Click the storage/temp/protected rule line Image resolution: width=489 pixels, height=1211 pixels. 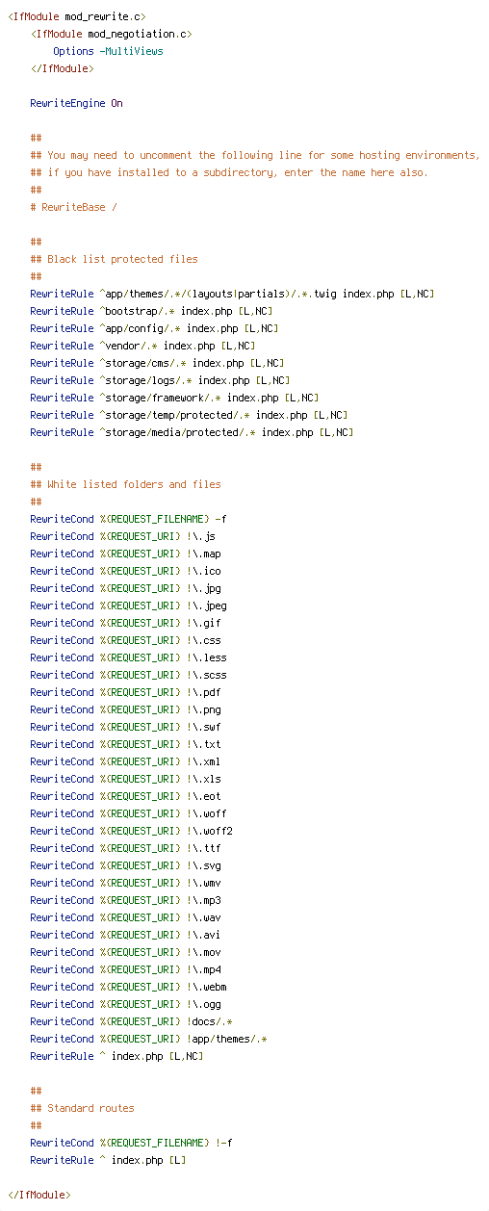tap(189, 415)
